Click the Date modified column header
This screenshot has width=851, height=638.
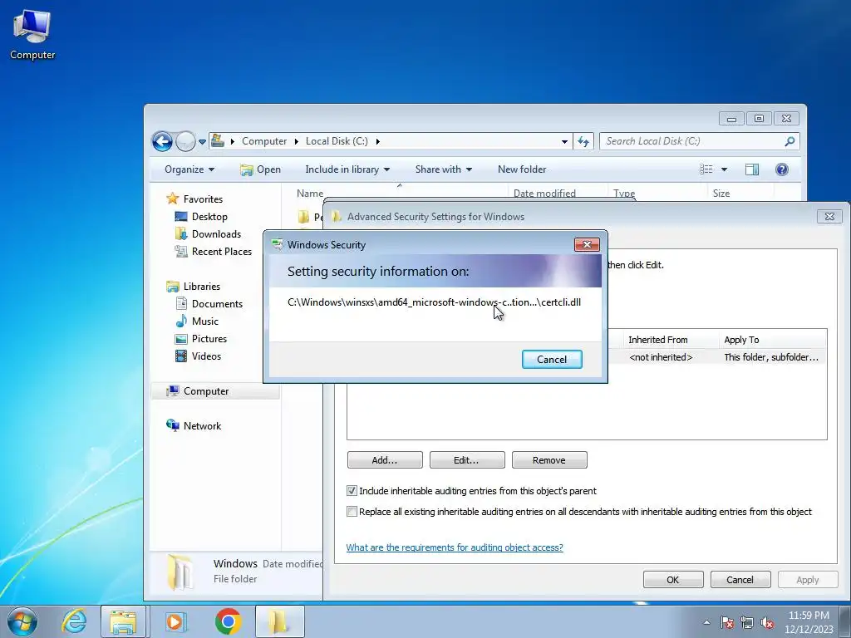(x=544, y=193)
